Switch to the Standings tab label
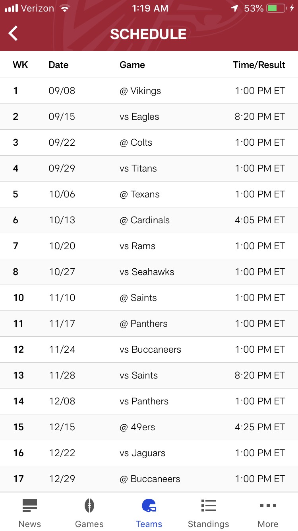 (208, 524)
